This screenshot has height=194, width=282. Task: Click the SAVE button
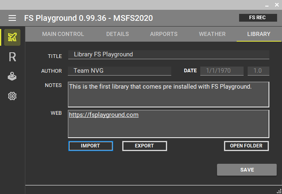(247, 170)
